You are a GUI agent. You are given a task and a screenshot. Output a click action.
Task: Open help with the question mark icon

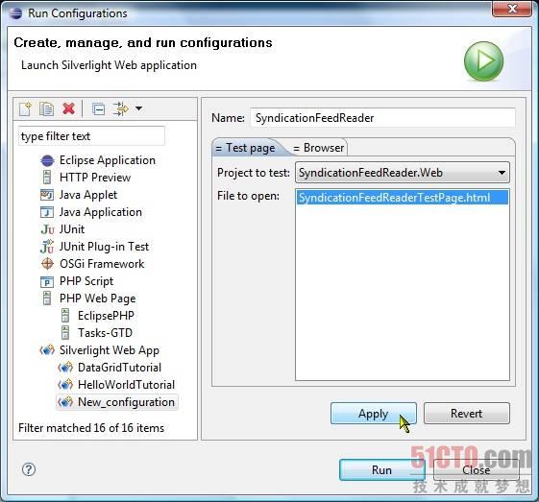(29, 469)
